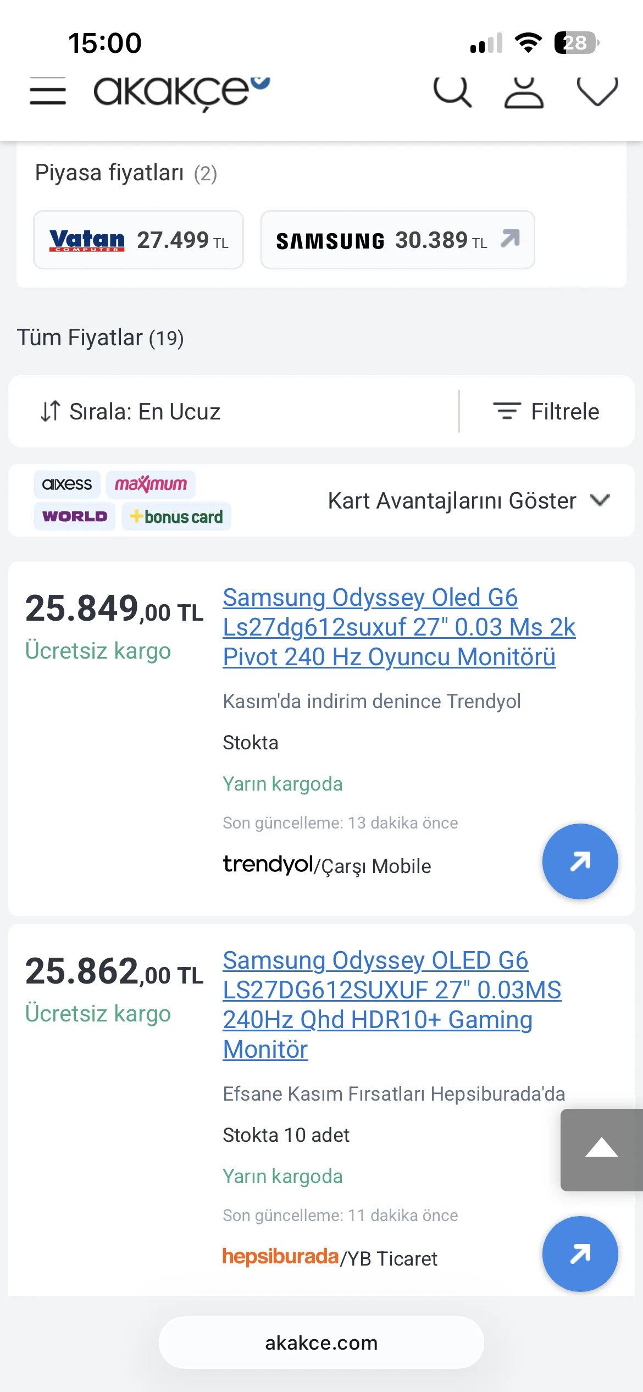Open the favorites heart icon

point(597,91)
